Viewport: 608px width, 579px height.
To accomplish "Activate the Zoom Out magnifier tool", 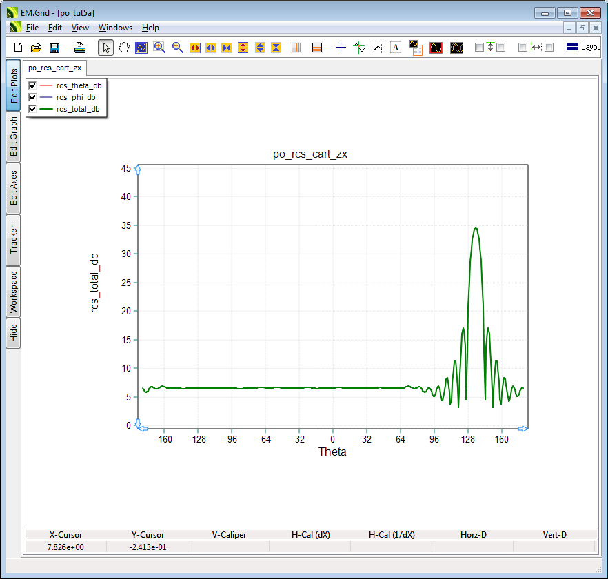I will click(x=178, y=48).
